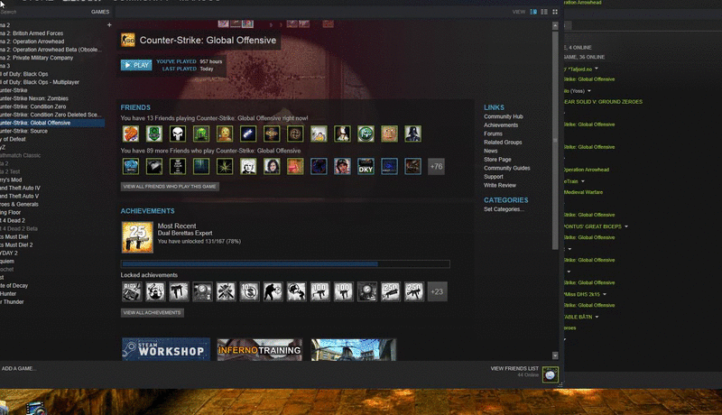This screenshot has width=722, height=415.
Task: Open the Keep Calm poster friend avatar
Action: (178, 167)
